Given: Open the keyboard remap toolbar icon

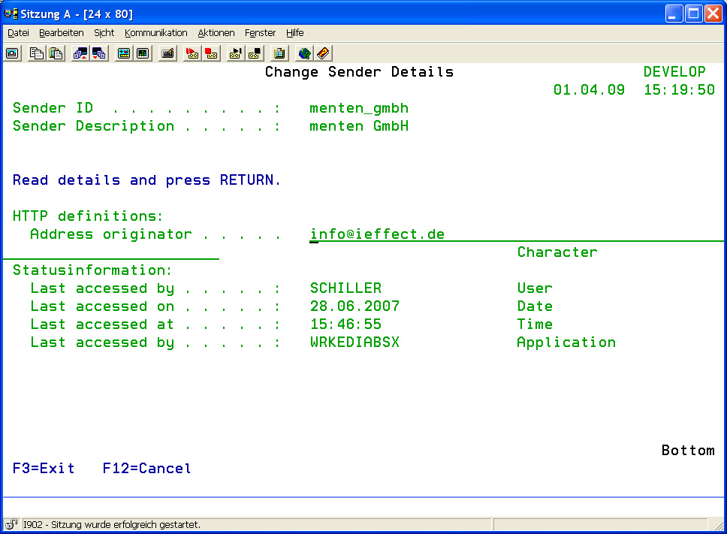Looking at the screenshot, I should (x=167, y=53).
